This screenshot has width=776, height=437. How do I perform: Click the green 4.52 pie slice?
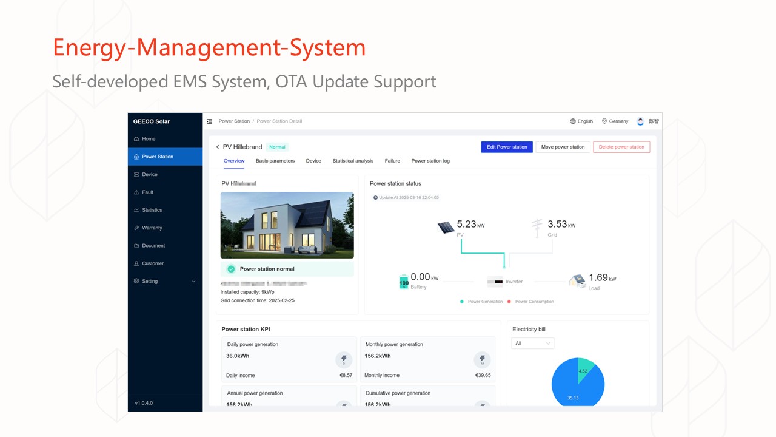point(586,371)
